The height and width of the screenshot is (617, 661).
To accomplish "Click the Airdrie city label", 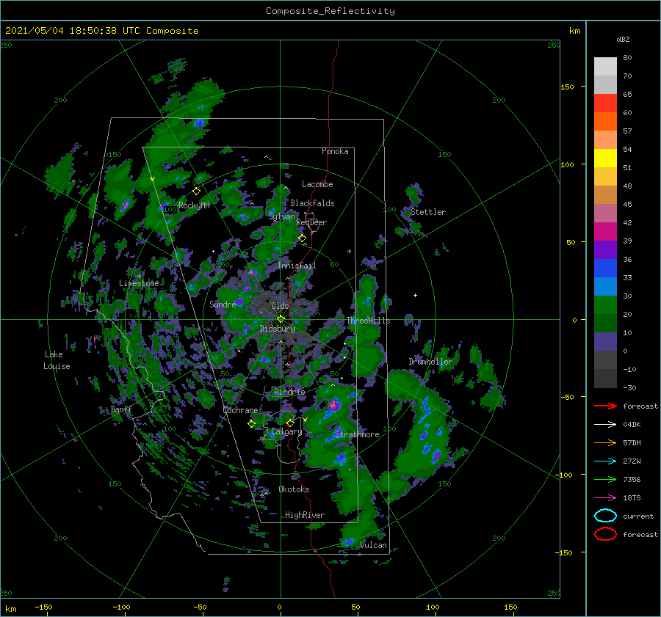I will (x=289, y=392).
